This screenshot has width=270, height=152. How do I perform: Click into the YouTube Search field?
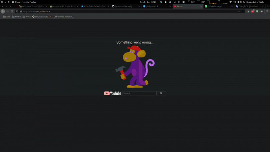tap(139, 93)
